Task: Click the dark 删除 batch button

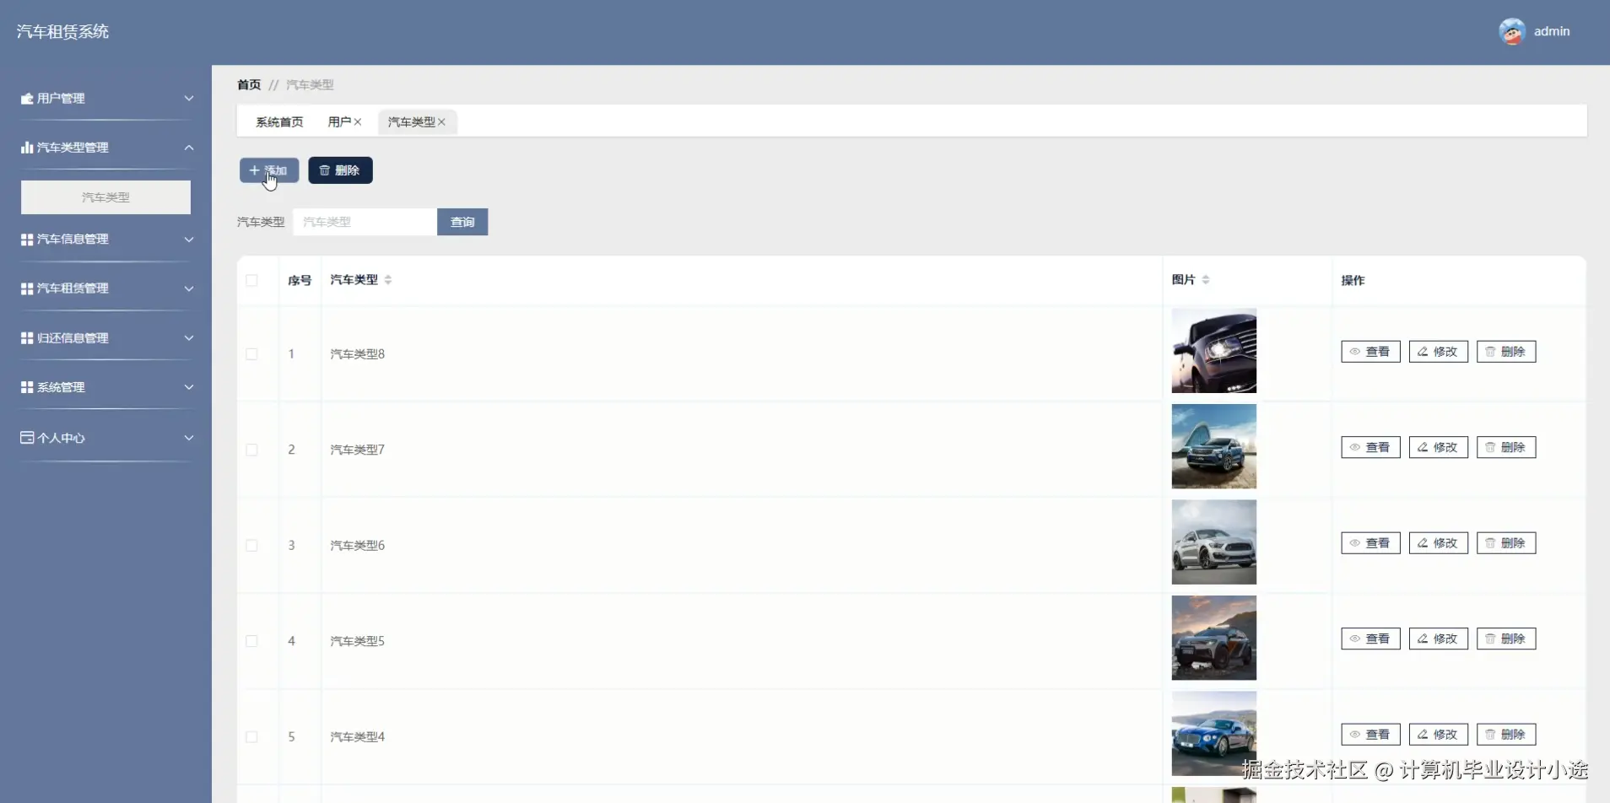Action: pyautogui.click(x=340, y=170)
